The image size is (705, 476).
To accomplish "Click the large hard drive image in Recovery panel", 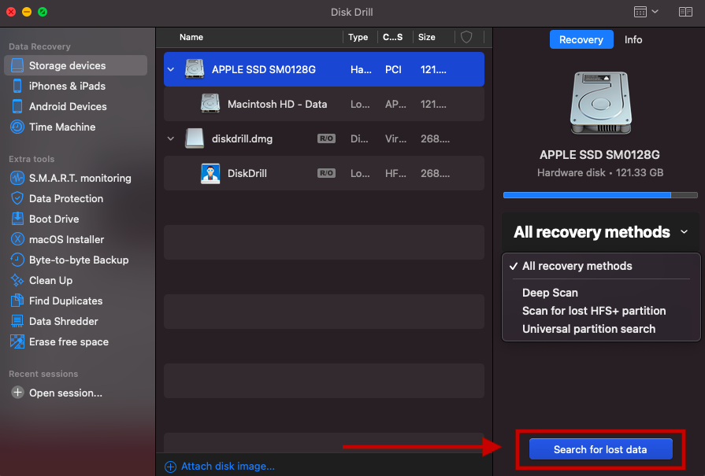I will tap(601, 103).
